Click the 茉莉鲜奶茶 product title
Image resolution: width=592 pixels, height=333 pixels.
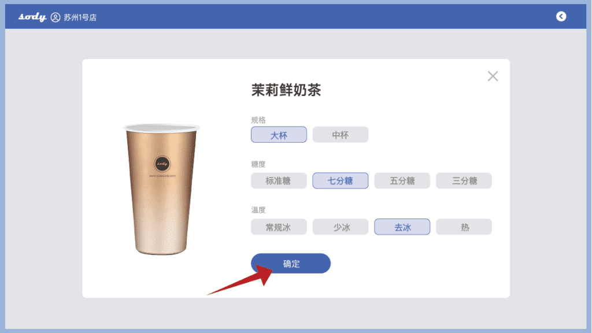tap(286, 90)
